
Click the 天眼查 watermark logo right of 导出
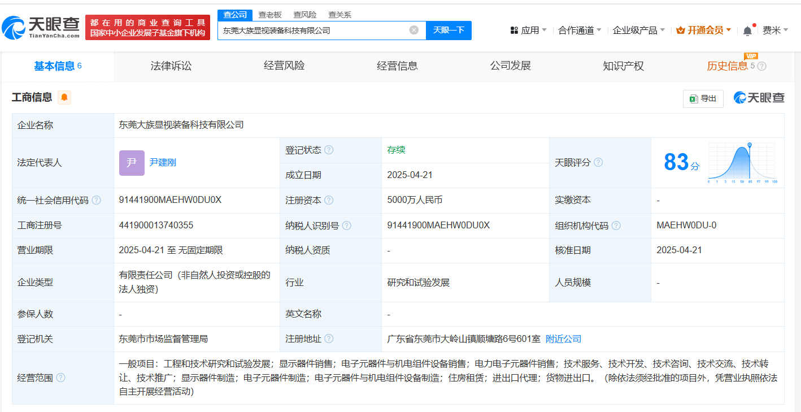coord(759,97)
